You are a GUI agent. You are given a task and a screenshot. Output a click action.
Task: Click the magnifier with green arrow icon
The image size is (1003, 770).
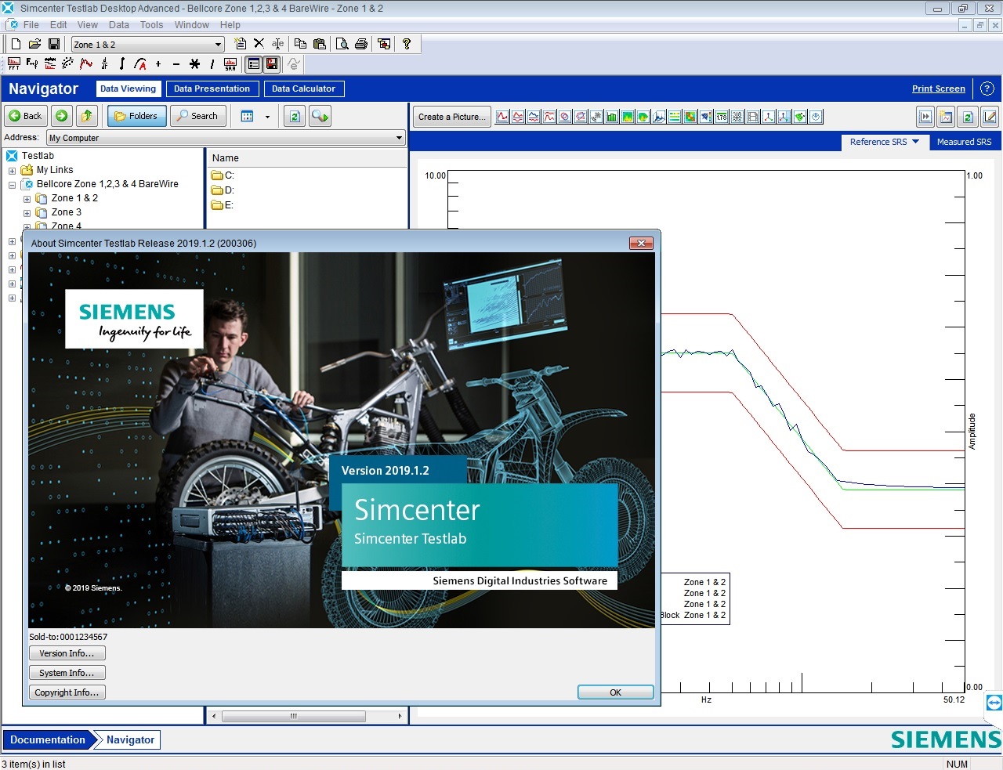coord(320,116)
